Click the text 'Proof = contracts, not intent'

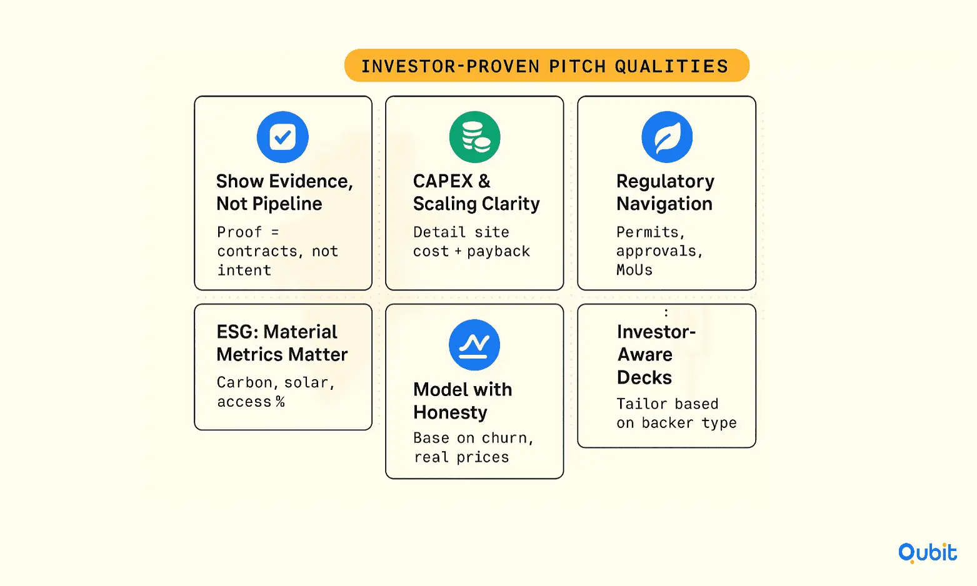(278, 251)
